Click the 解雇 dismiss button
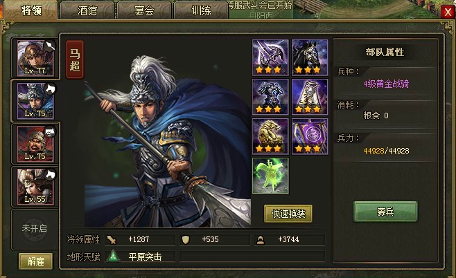The height and width of the screenshot is (278, 456). 36,261
